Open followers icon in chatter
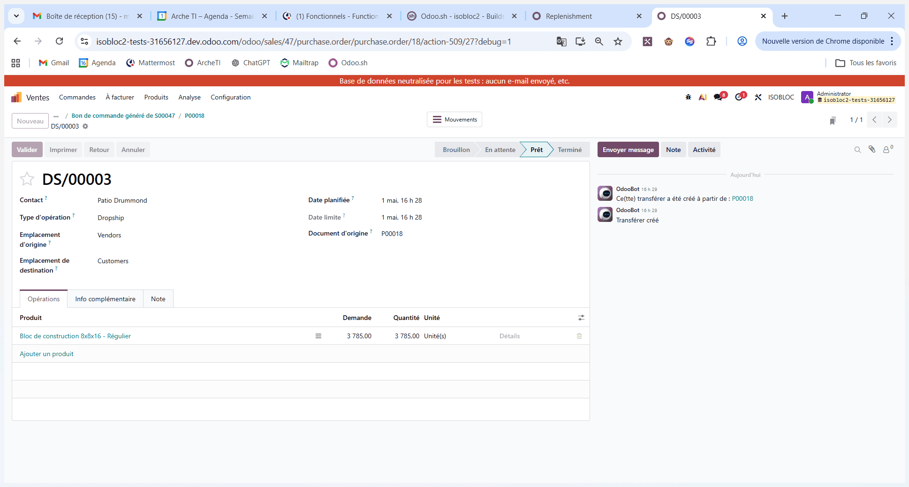Screen dimensions: 909x487 point(887,149)
